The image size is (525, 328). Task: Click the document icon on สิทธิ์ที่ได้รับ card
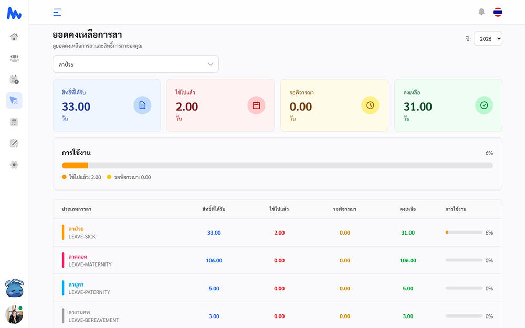(x=142, y=105)
